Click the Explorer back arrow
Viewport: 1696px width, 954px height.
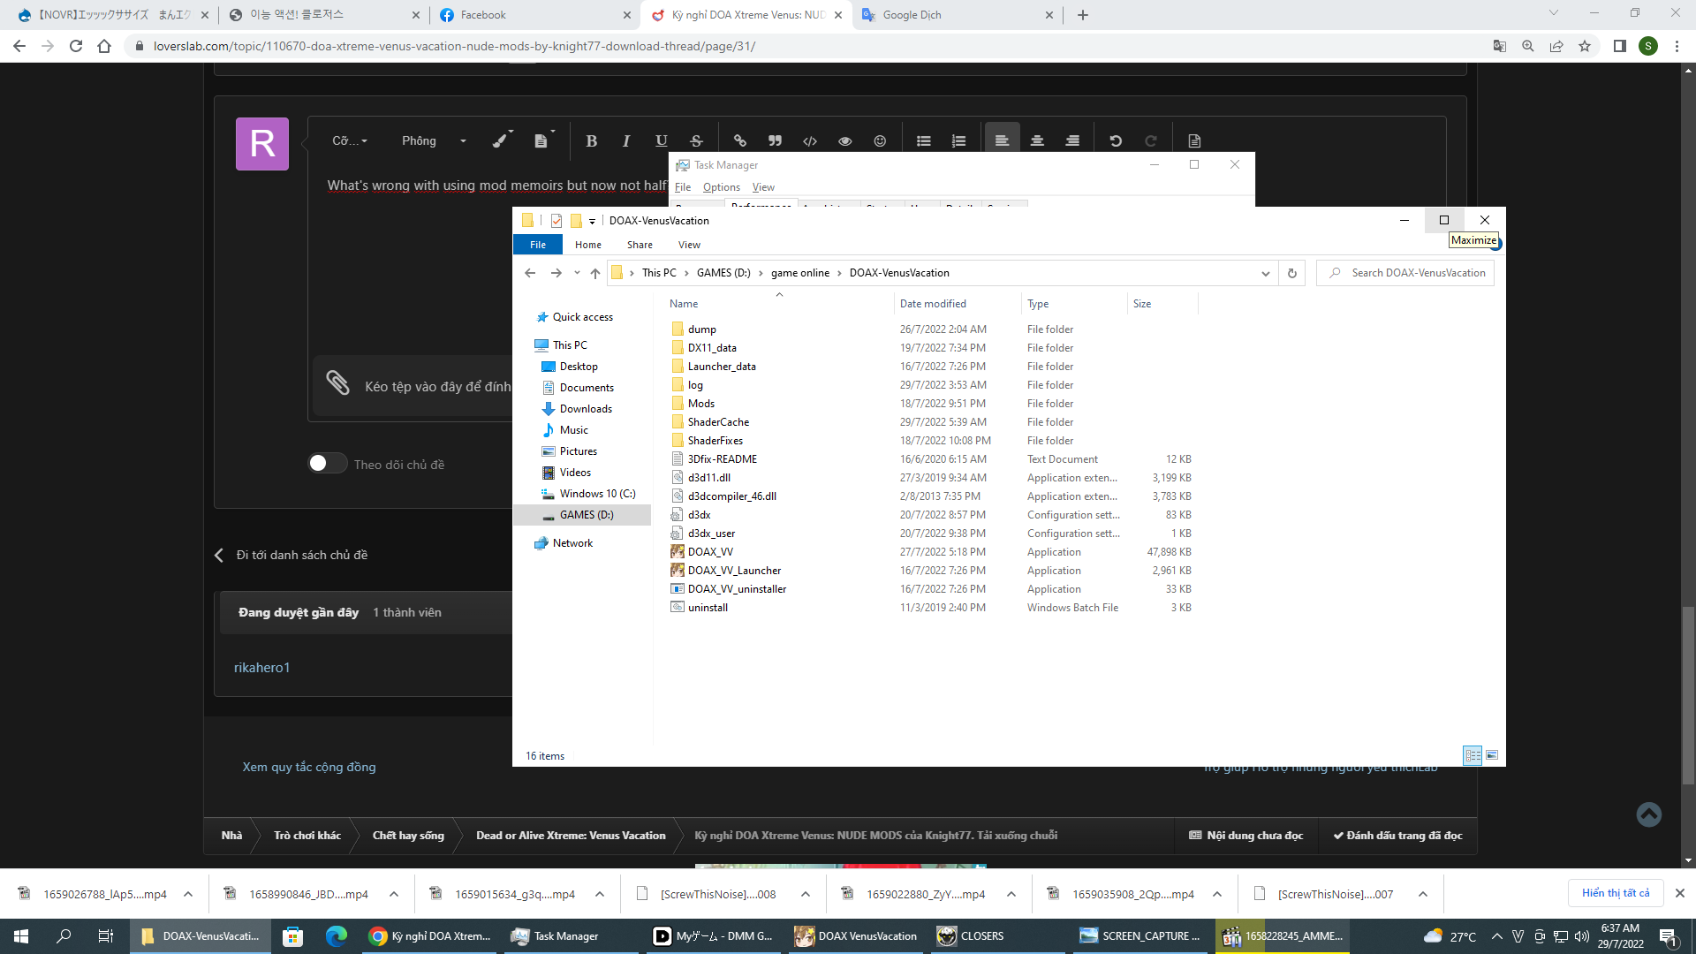(x=530, y=273)
